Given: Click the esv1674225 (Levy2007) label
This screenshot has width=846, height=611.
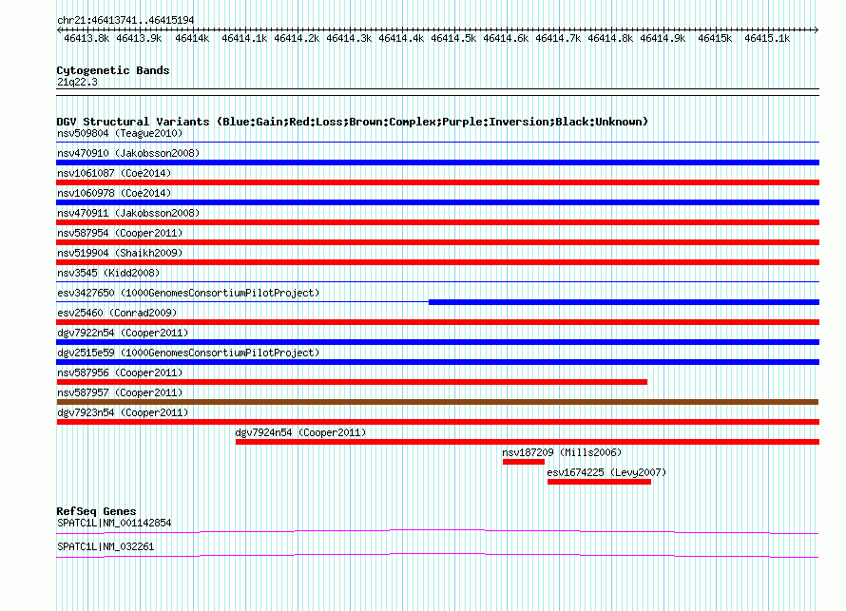Looking at the screenshot, I should (606, 472).
